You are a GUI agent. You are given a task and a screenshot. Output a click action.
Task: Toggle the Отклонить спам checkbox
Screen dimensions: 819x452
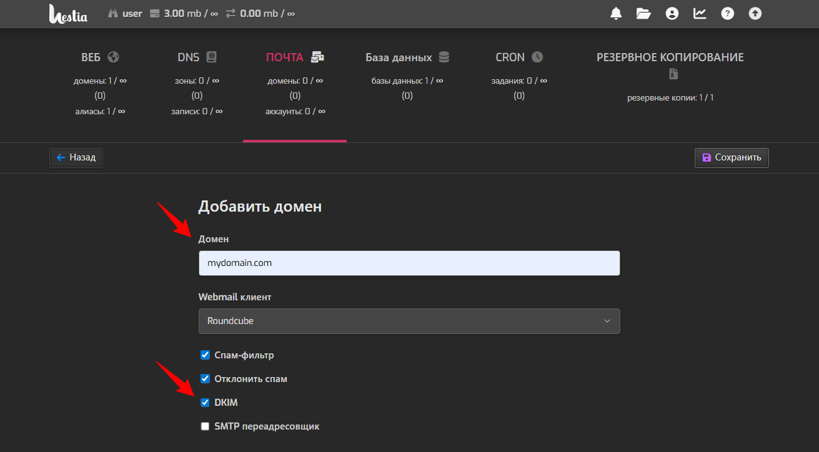pos(205,378)
